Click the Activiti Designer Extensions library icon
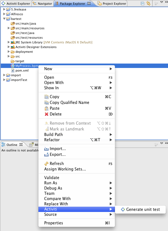The image size is (168, 231). coord(12,47)
